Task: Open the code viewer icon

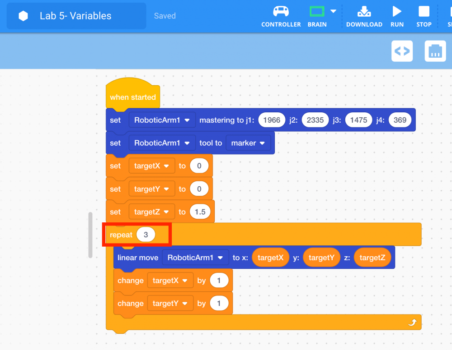Action: pyautogui.click(x=402, y=51)
